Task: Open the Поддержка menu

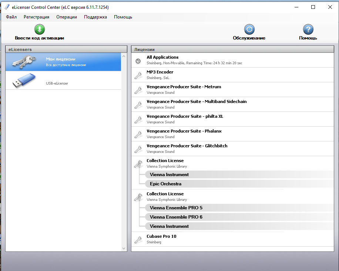Action: 95,17
